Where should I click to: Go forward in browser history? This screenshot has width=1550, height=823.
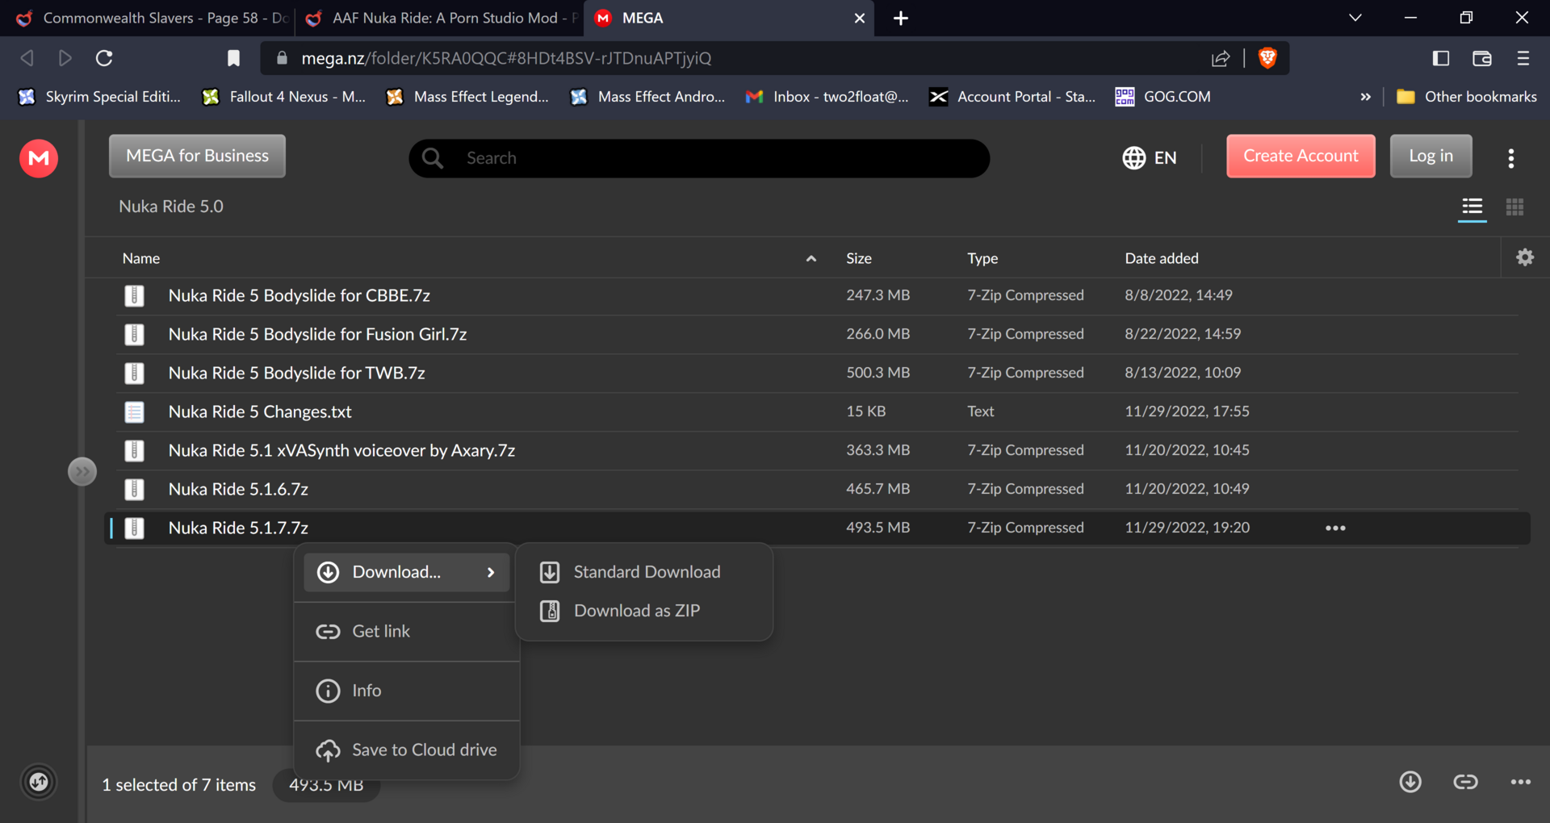click(x=65, y=58)
